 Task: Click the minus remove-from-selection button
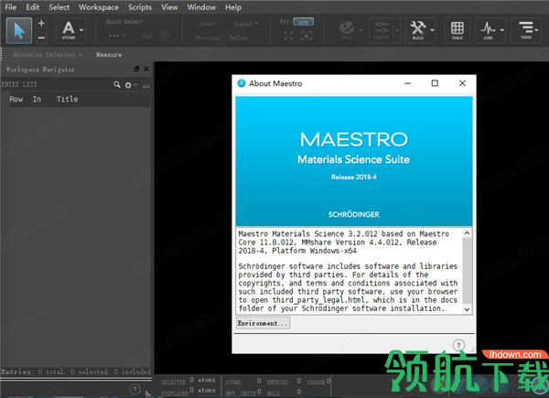pos(41,38)
